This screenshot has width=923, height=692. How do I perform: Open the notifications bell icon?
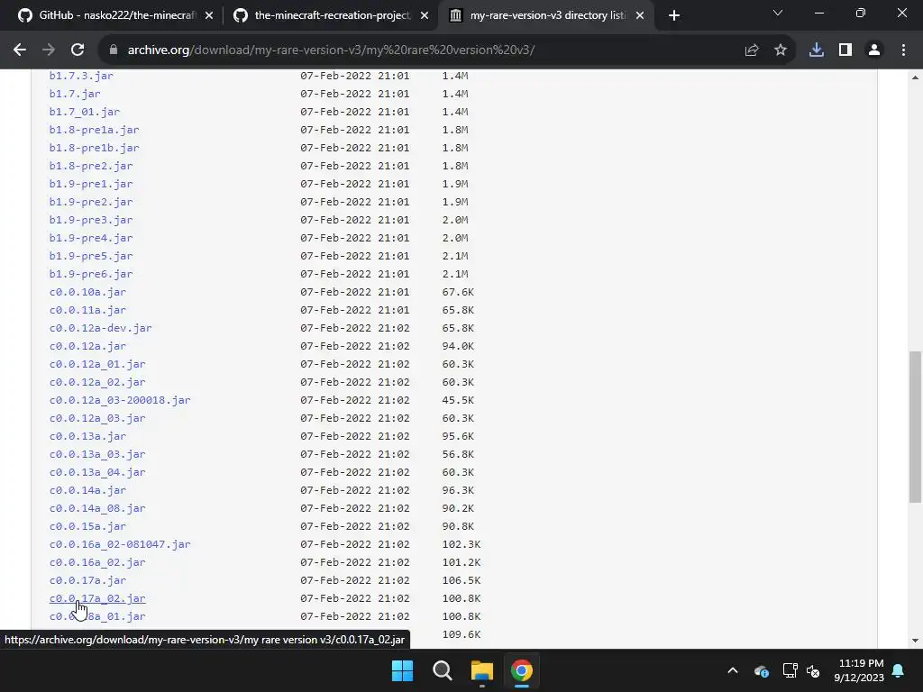(899, 670)
